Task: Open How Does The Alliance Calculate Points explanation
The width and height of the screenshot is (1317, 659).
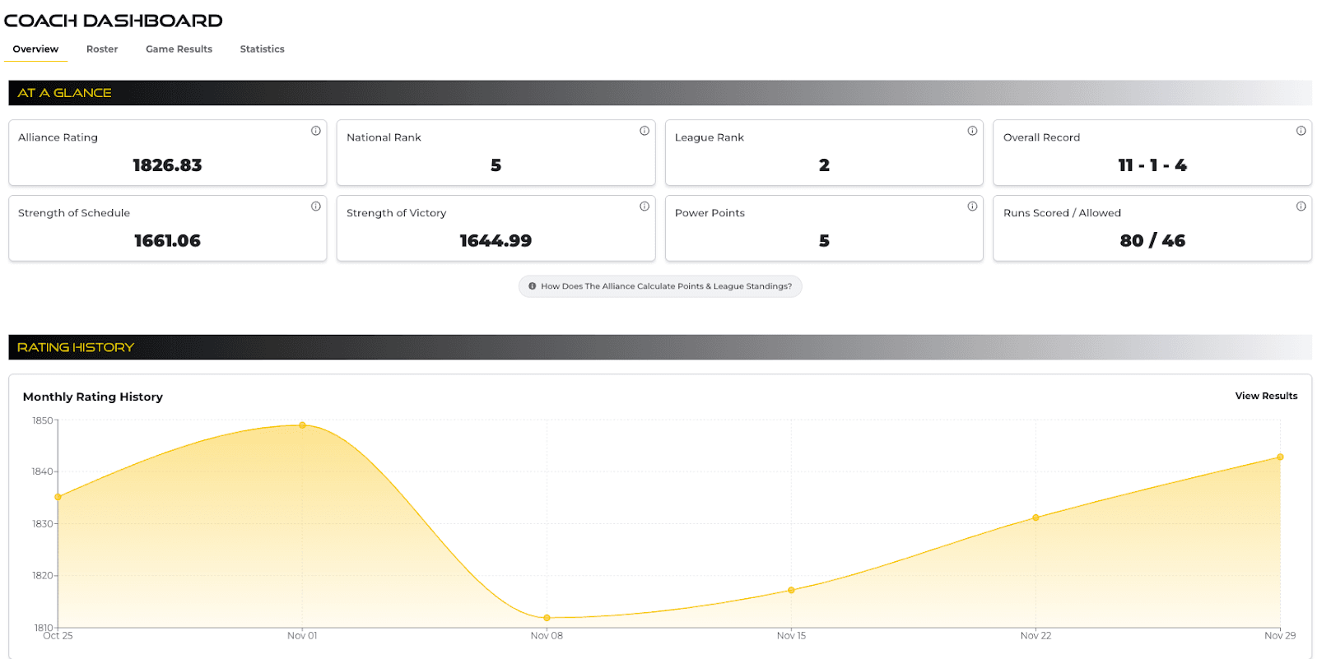Action: click(660, 286)
